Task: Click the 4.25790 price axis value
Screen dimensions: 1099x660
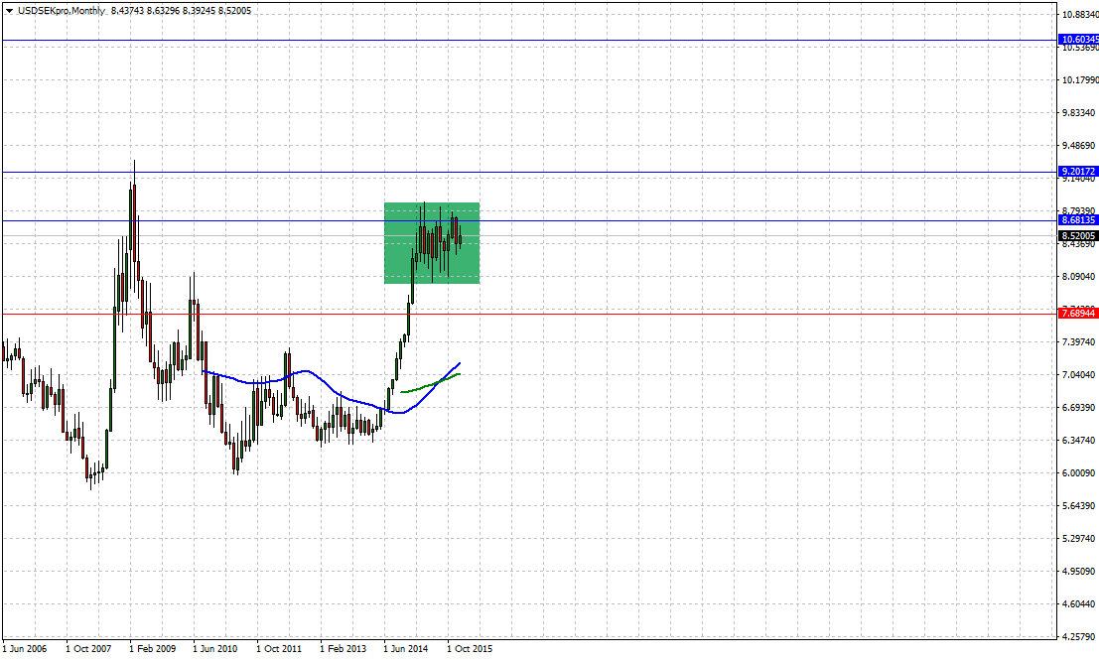Action: 1079,637
